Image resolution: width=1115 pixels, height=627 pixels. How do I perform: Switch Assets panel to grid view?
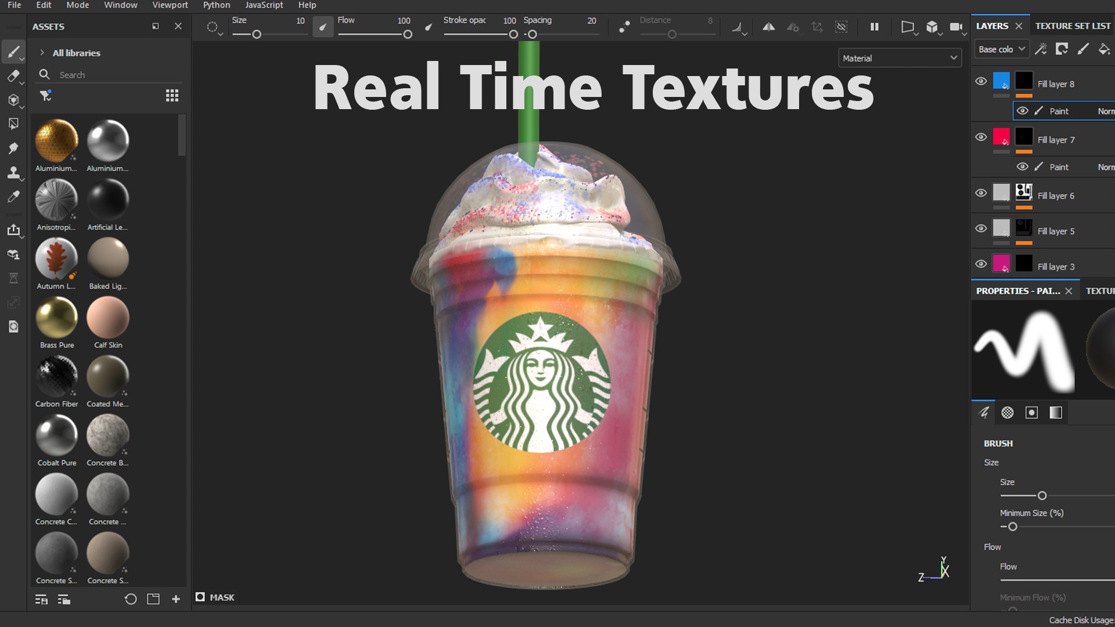coord(172,96)
